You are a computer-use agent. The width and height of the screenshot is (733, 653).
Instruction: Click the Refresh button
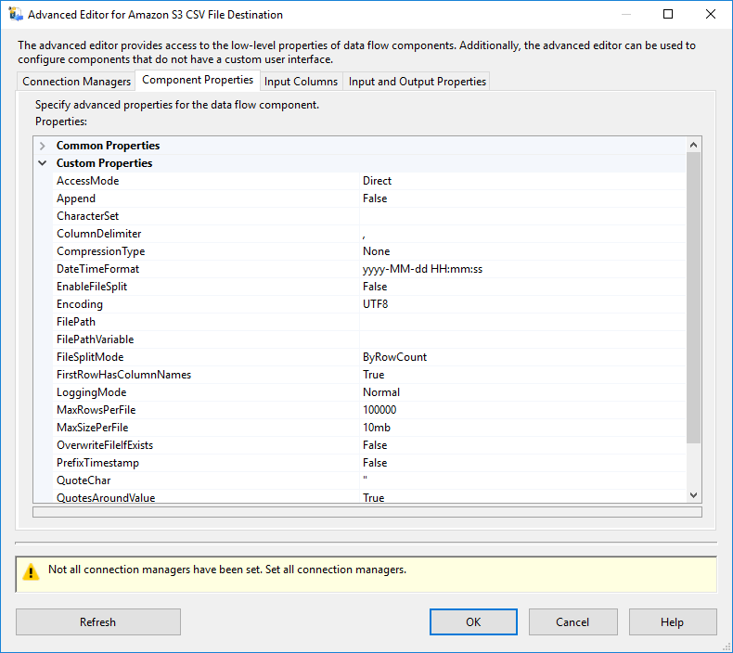point(98,621)
